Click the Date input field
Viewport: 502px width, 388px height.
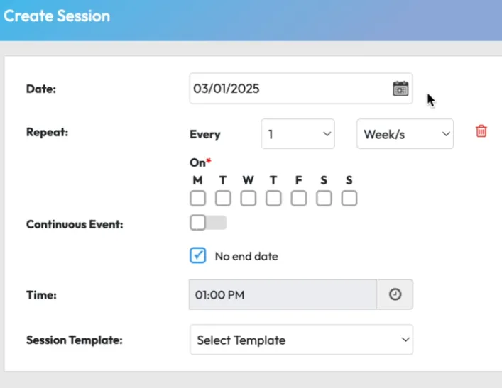[288, 89]
